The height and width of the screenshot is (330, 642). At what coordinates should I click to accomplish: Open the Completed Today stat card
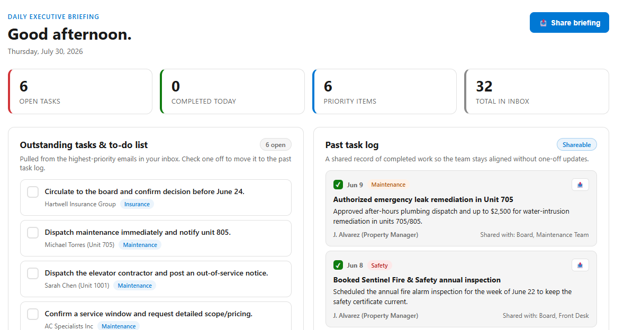[x=232, y=91]
